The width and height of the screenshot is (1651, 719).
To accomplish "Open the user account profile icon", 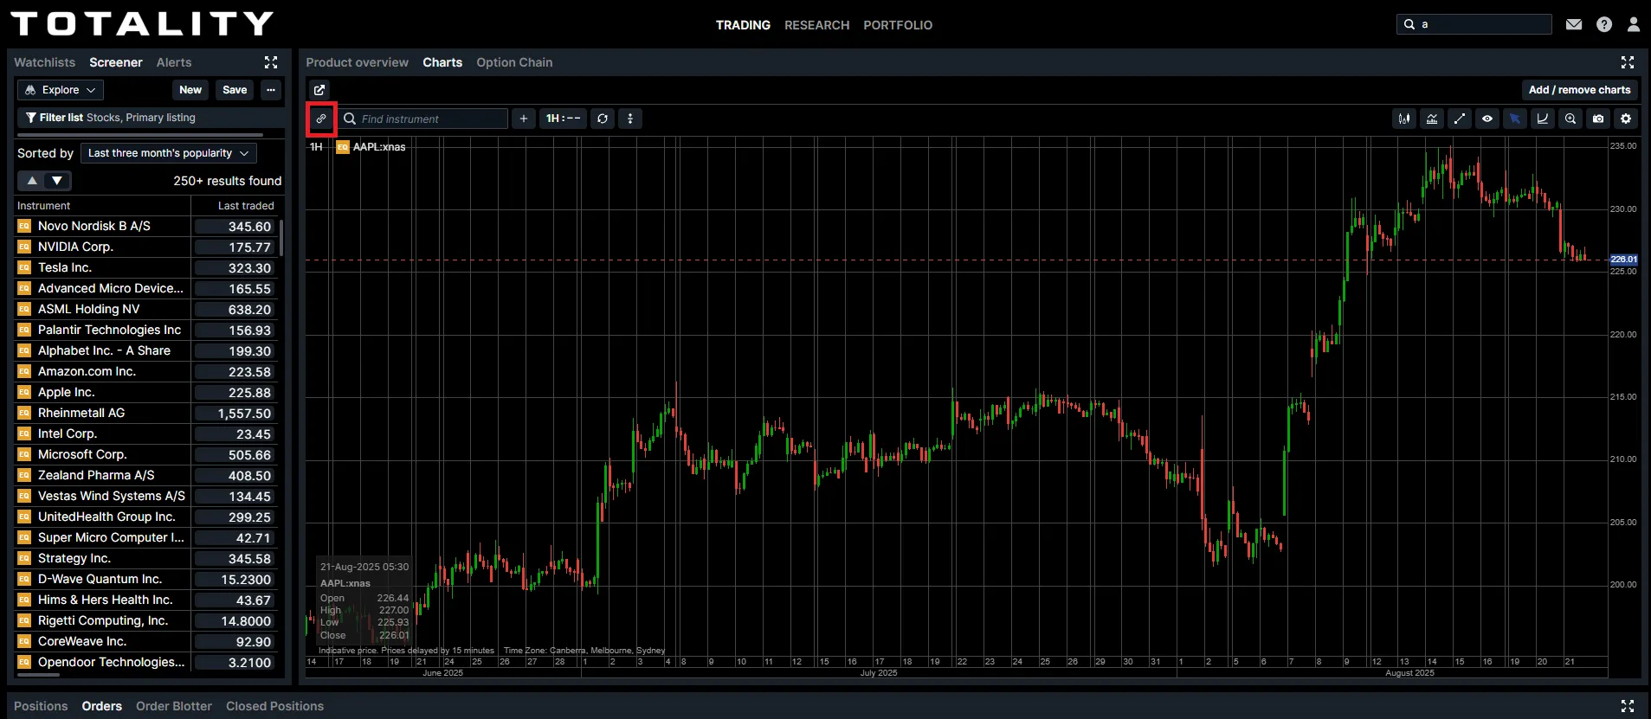I will point(1634,24).
